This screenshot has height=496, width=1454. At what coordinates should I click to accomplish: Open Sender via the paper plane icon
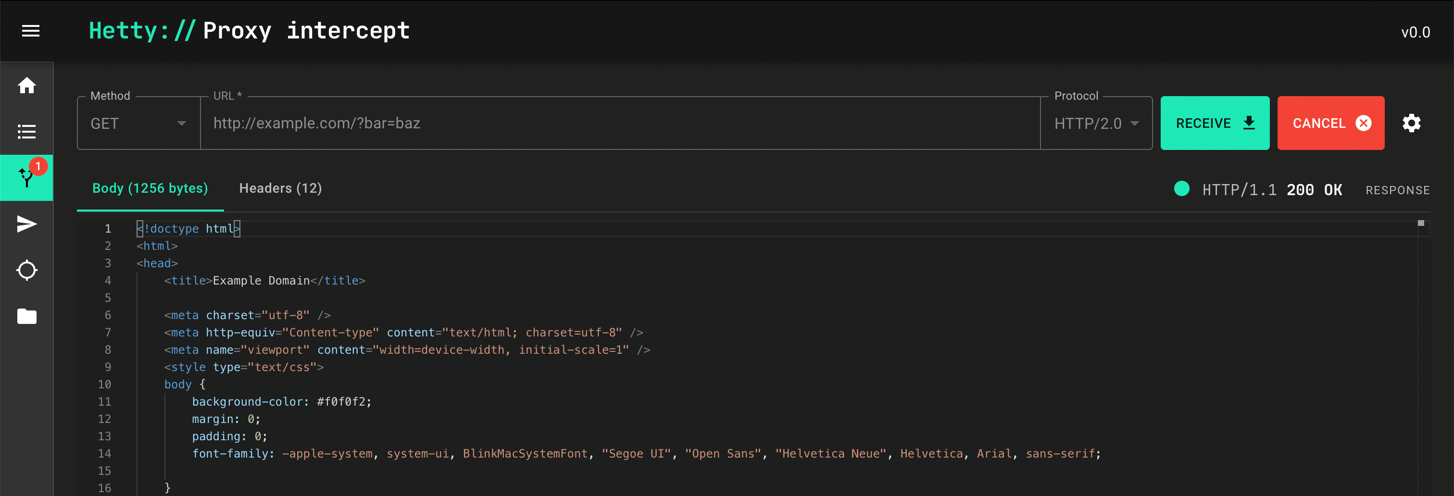pyautogui.click(x=26, y=224)
